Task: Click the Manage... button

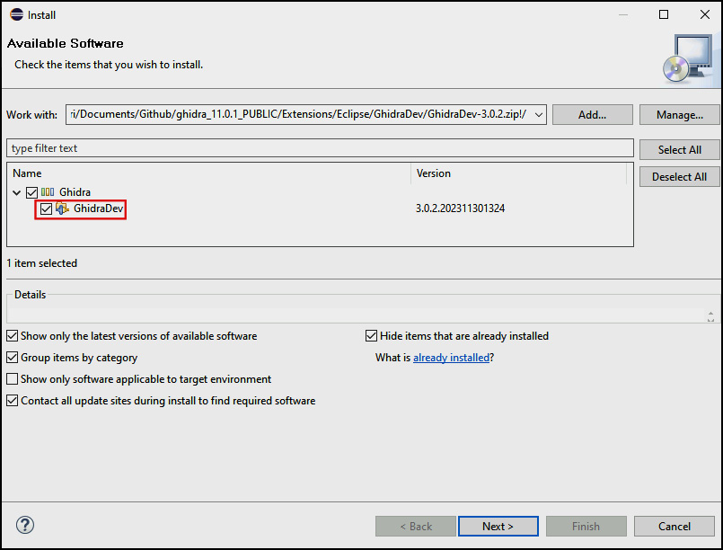Action: tap(679, 115)
